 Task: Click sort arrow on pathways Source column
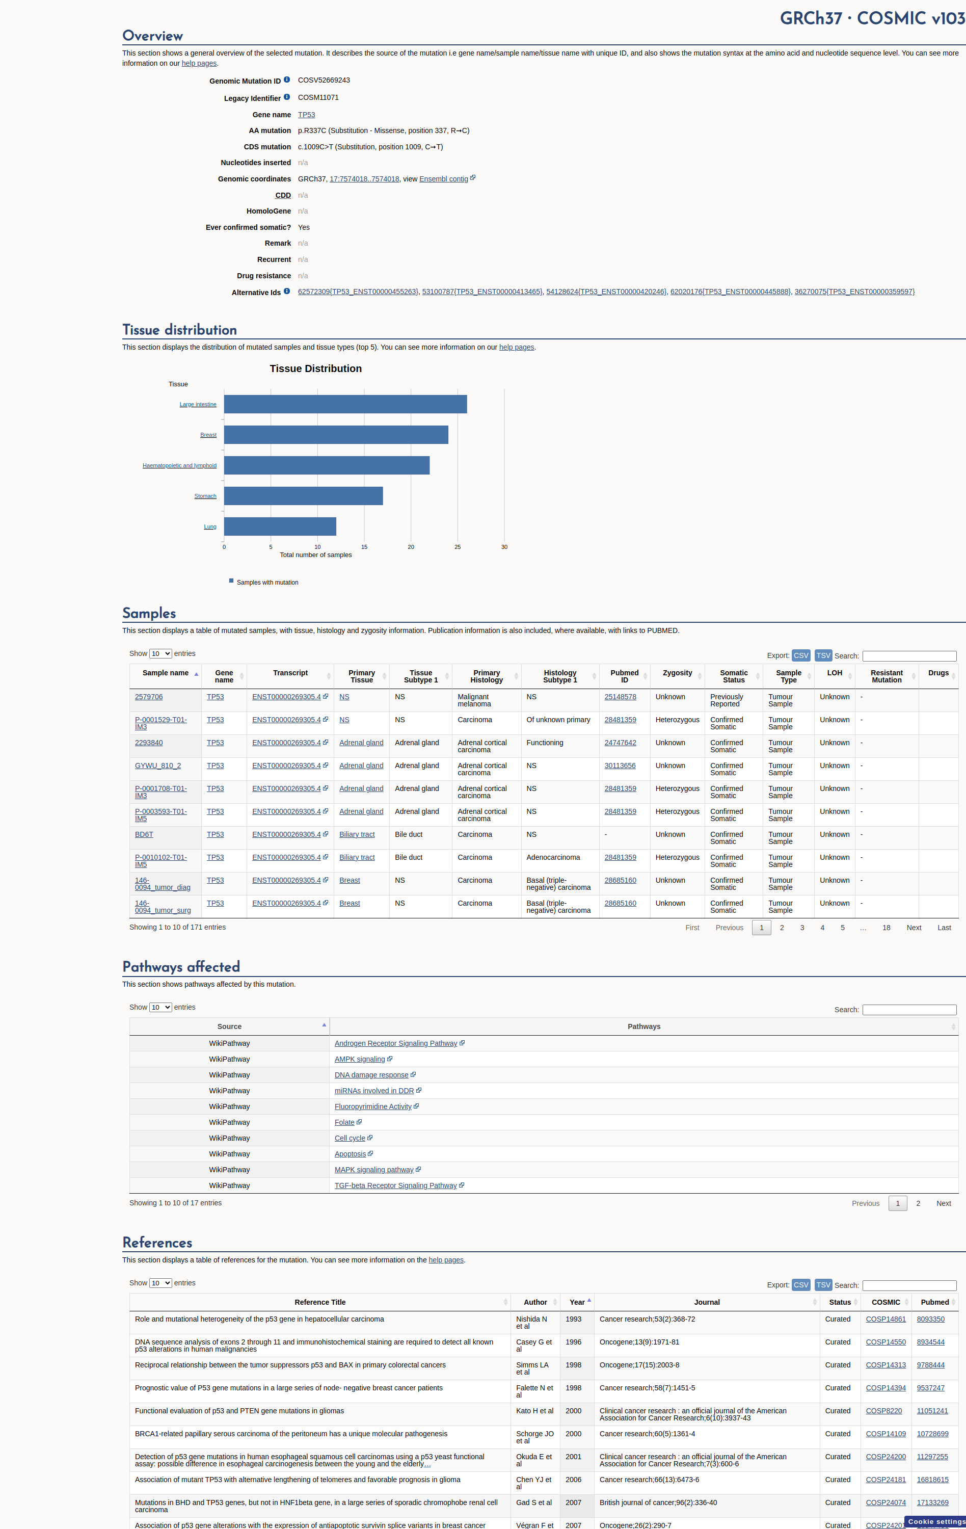click(325, 1025)
